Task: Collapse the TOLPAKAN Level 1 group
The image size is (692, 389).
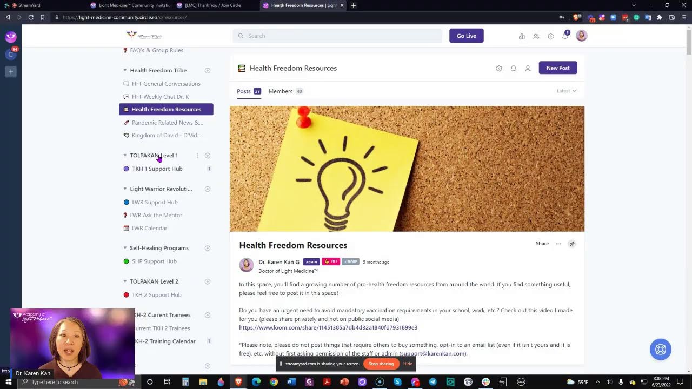Action: point(125,156)
